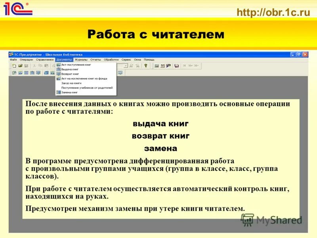
Task: Click the briefcase-style icon in second toolbar
Action: pyautogui.click(x=32, y=73)
